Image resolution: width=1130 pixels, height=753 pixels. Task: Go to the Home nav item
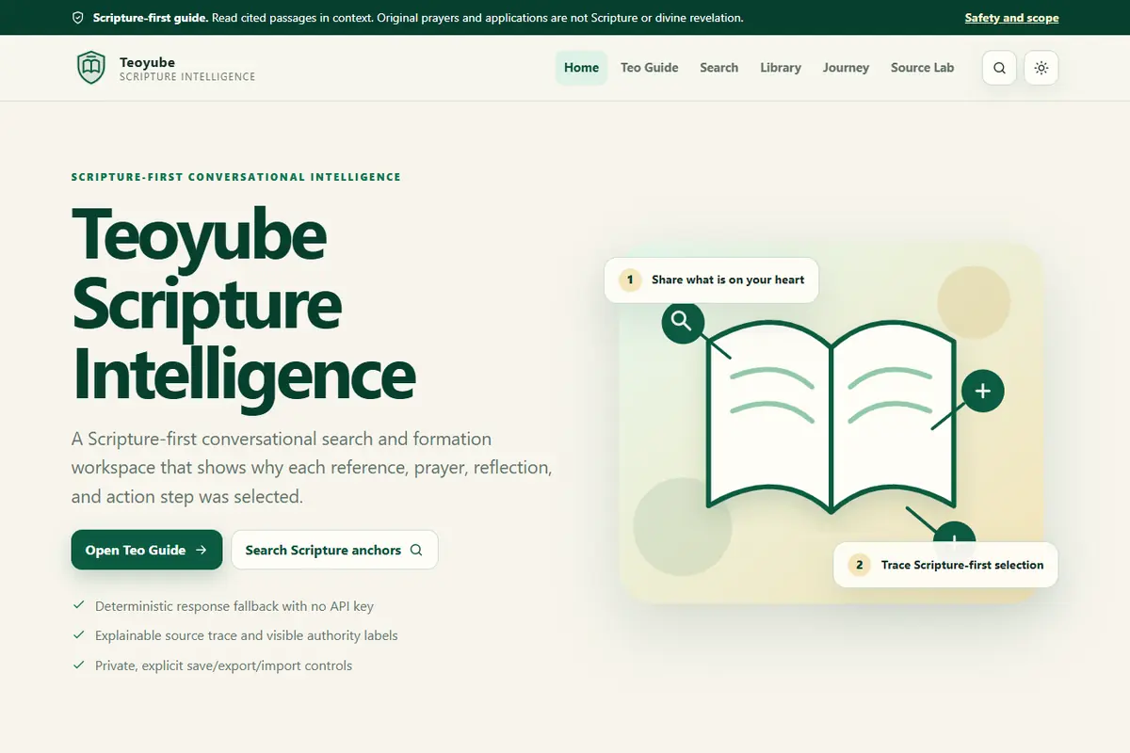(x=581, y=68)
